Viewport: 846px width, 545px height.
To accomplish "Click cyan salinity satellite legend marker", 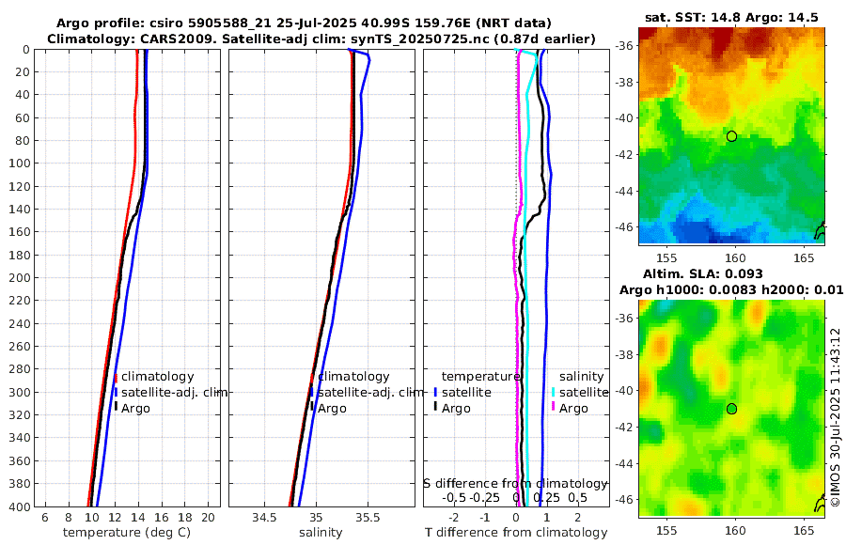I will 553,393.
